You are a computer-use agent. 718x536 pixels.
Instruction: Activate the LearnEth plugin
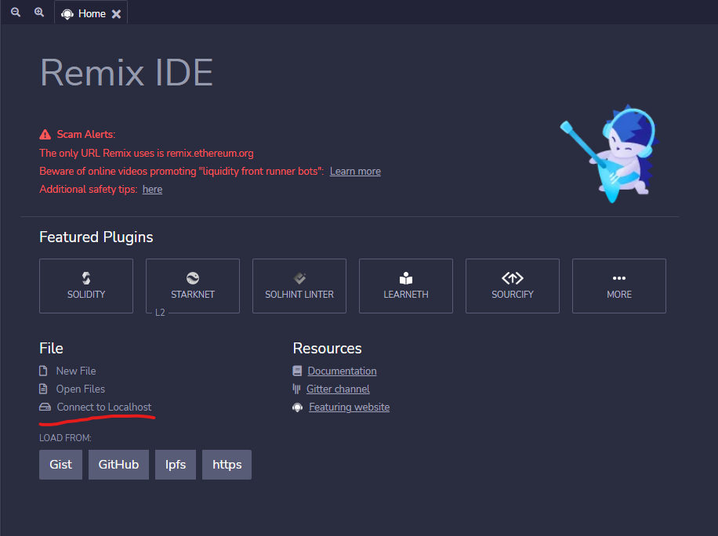pyautogui.click(x=406, y=286)
